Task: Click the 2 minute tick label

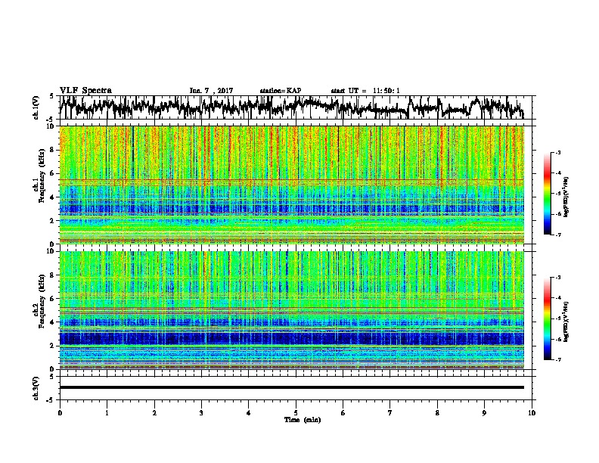Action: [154, 412]
